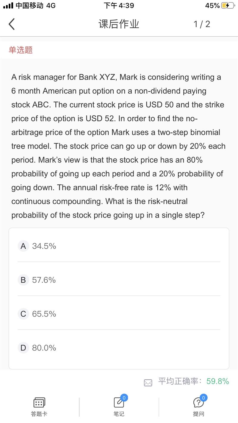Tap the cellular signal bars icon
The image size is (238, 423).
tap(8, 6)
